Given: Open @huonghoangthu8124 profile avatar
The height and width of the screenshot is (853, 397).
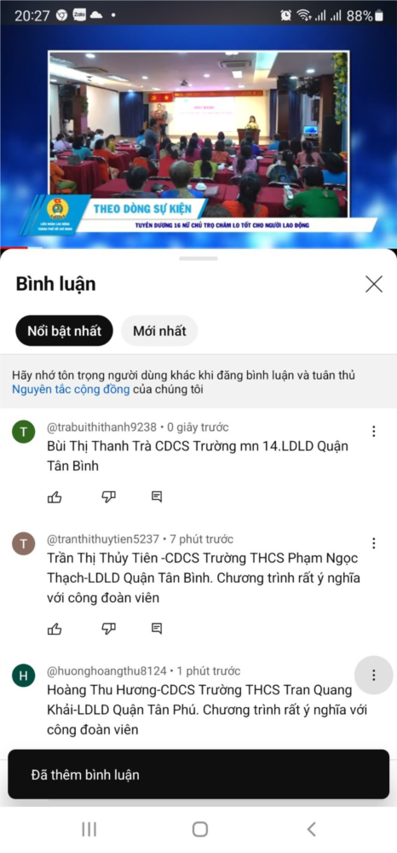Looking at the screenshot, I should (x=23, y=676).
